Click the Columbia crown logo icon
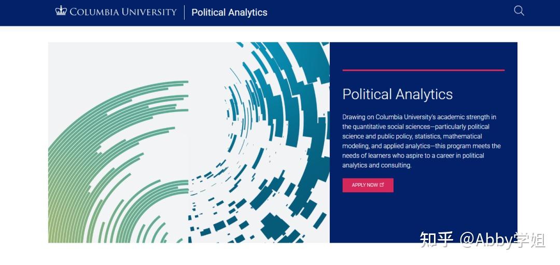The height and width of the screenshot is (265, 560). point(61,11)
